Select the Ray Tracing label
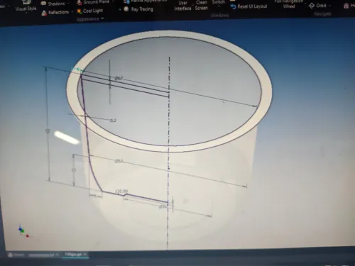 click(142, 9)
